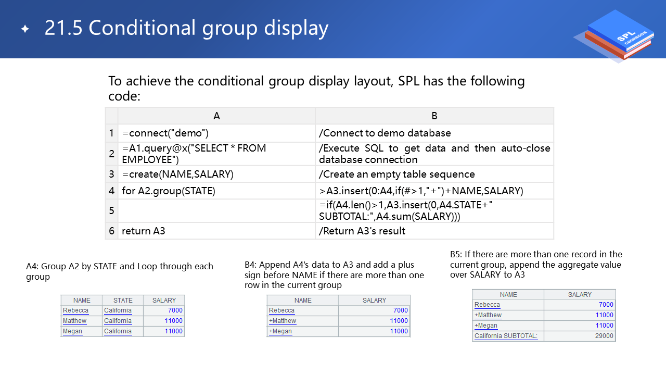Click the "21.5 Conditional group display" title
This screenshot has width=666, height=375.
pyautogui.click(x=186, y=28)
